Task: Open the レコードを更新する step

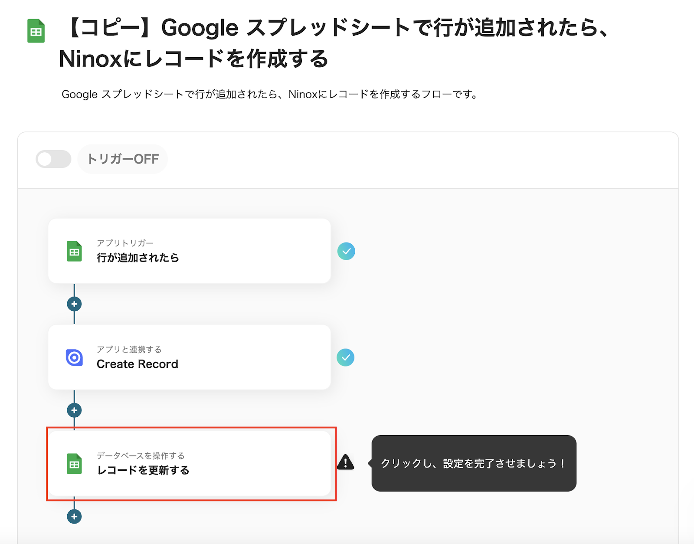Action: pyautogui.click(x=190, y=464)
